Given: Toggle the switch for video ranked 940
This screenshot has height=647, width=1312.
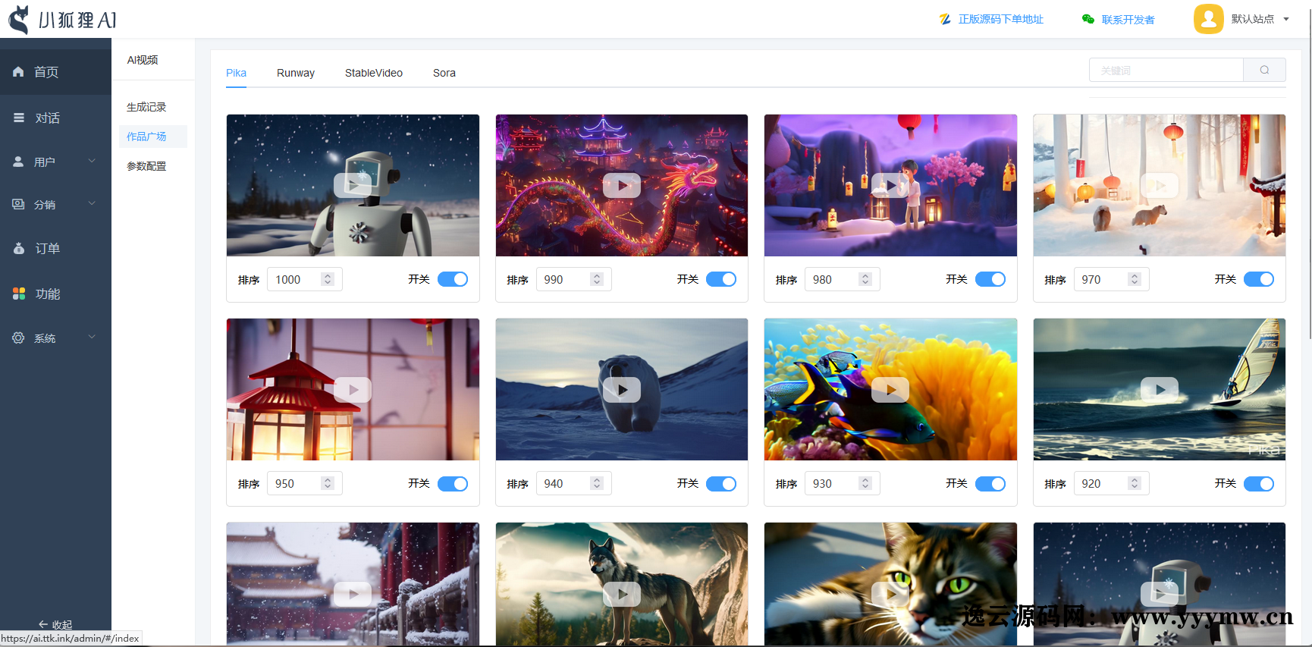Looking at the screenshot, I should point(721,483).
